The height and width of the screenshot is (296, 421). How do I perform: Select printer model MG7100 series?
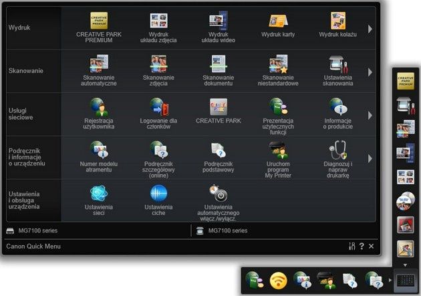[31, 230]
